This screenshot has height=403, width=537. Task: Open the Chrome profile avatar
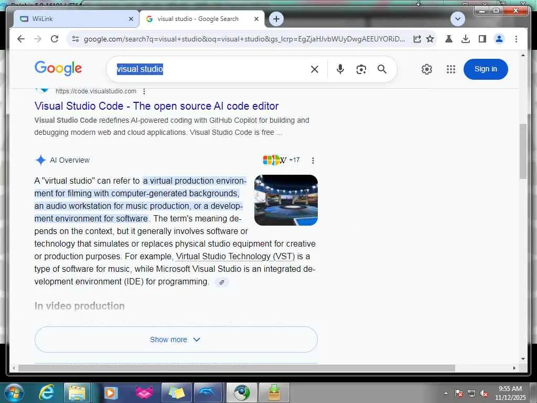pos(499,39)
